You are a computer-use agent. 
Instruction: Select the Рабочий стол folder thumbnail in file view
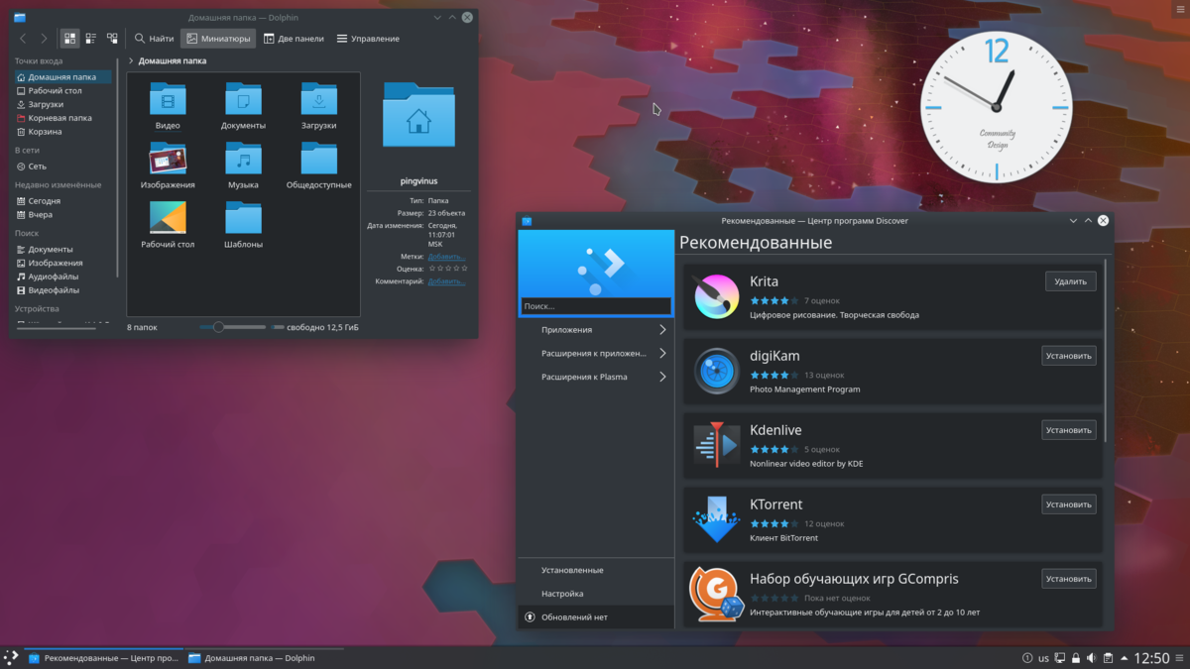point(168,218)
